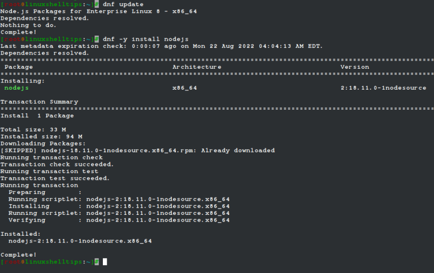Image resolution: width=434 pixels, height=273 pixels.
Task: Click the 'Installed size: 94 M' line
Action: (x=41, y=136)
